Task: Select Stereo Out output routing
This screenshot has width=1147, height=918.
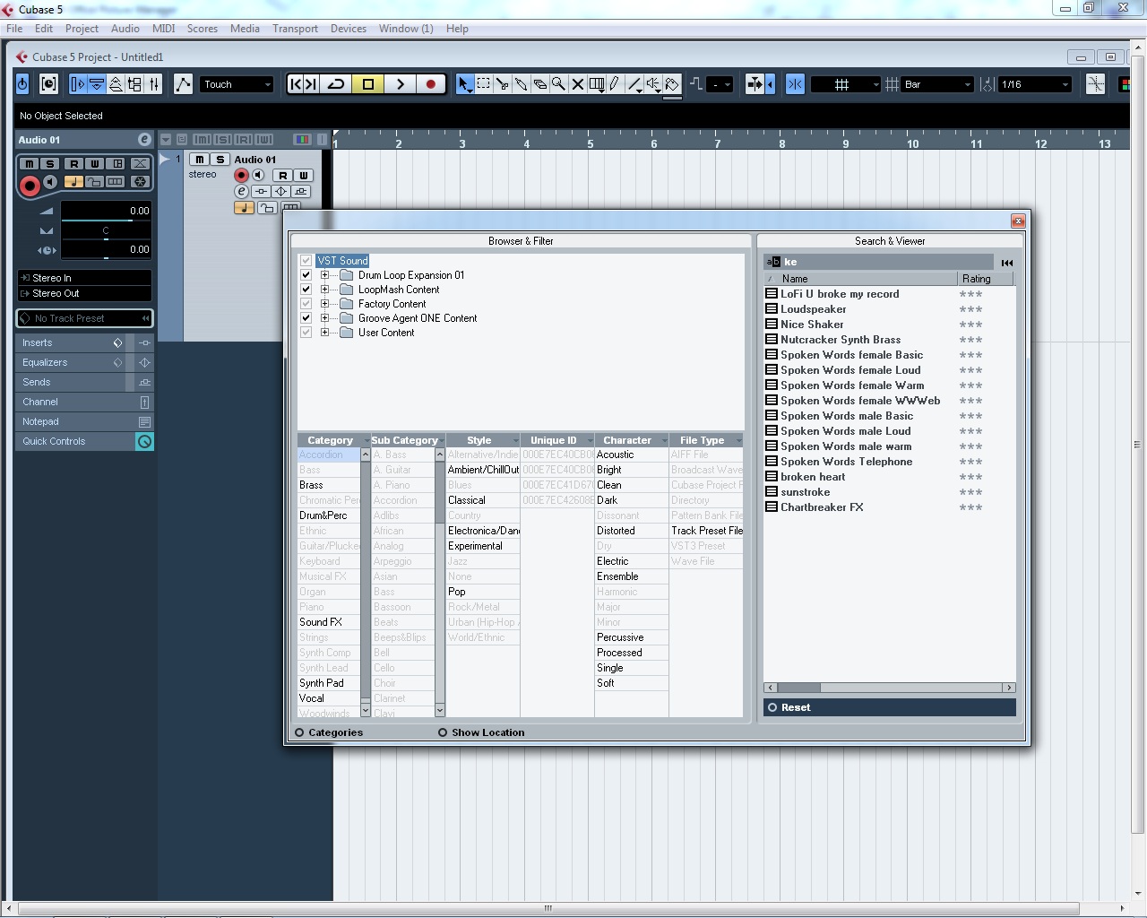Action: coord(84,293)
